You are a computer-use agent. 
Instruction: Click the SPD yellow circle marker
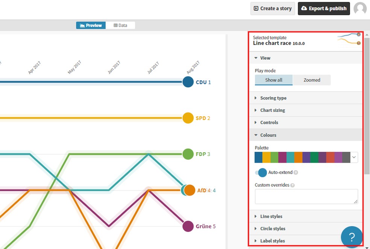point(188,118)
